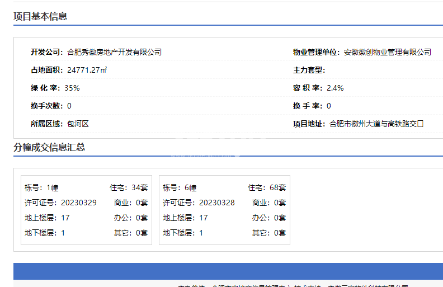Click the greening rate value 35%
Viewport: 443px width, 287px height.
coord(72,88)
